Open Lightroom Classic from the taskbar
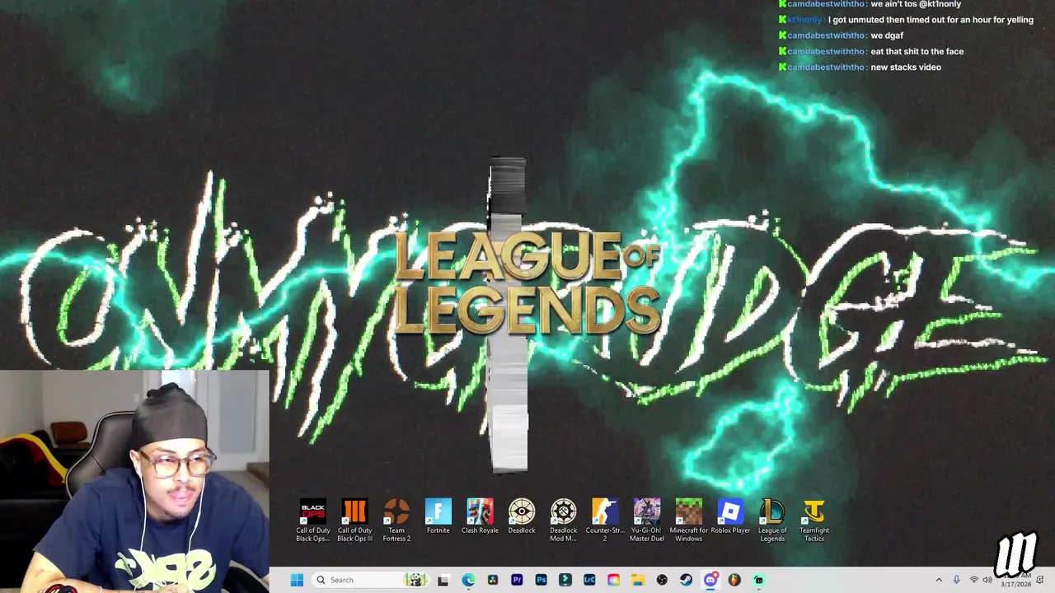The width and height of the screenshot is (1055, 593). click(x=589, y=580)
